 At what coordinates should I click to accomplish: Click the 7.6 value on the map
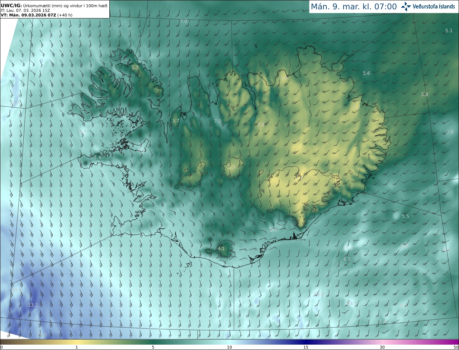450,132
